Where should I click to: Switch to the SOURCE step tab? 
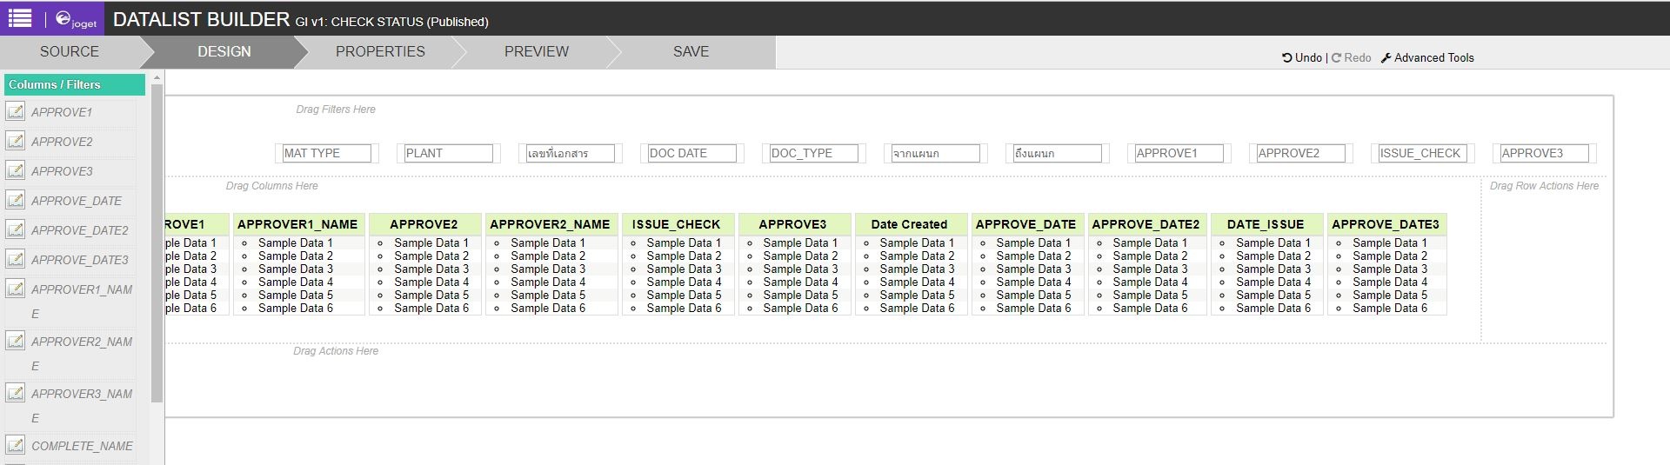(x=70, y=51)
